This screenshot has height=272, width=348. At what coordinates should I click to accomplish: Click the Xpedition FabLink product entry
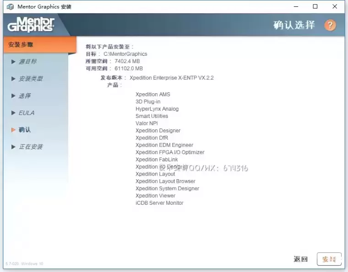(x=157, y=160)
